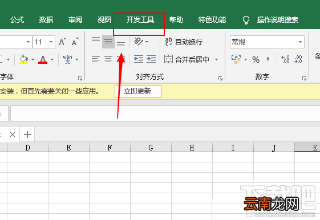
Task: Open the 对齐方式 group dialog launcher
Action: pos(220,78)
